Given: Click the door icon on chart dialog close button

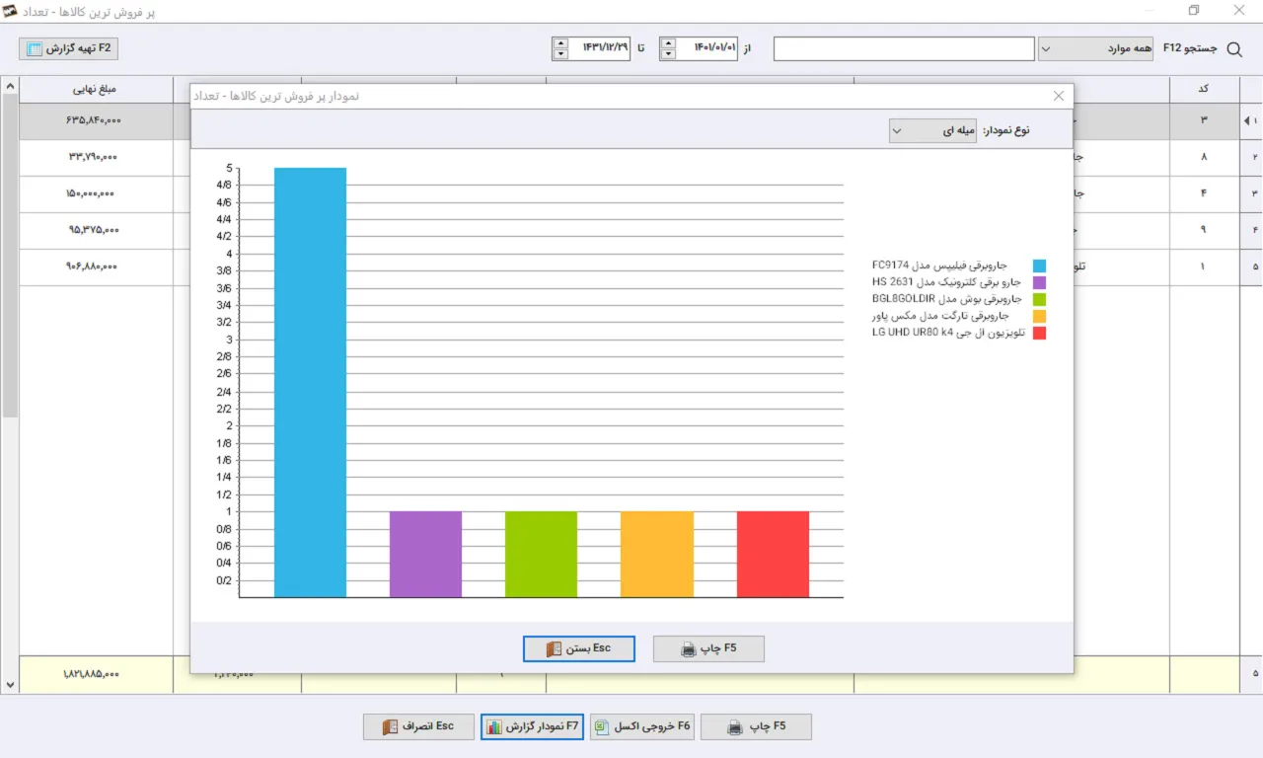Looking at the screenshot, I should 554,649.
